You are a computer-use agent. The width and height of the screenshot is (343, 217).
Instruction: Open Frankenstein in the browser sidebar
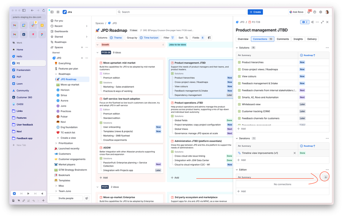pos(23,70)
